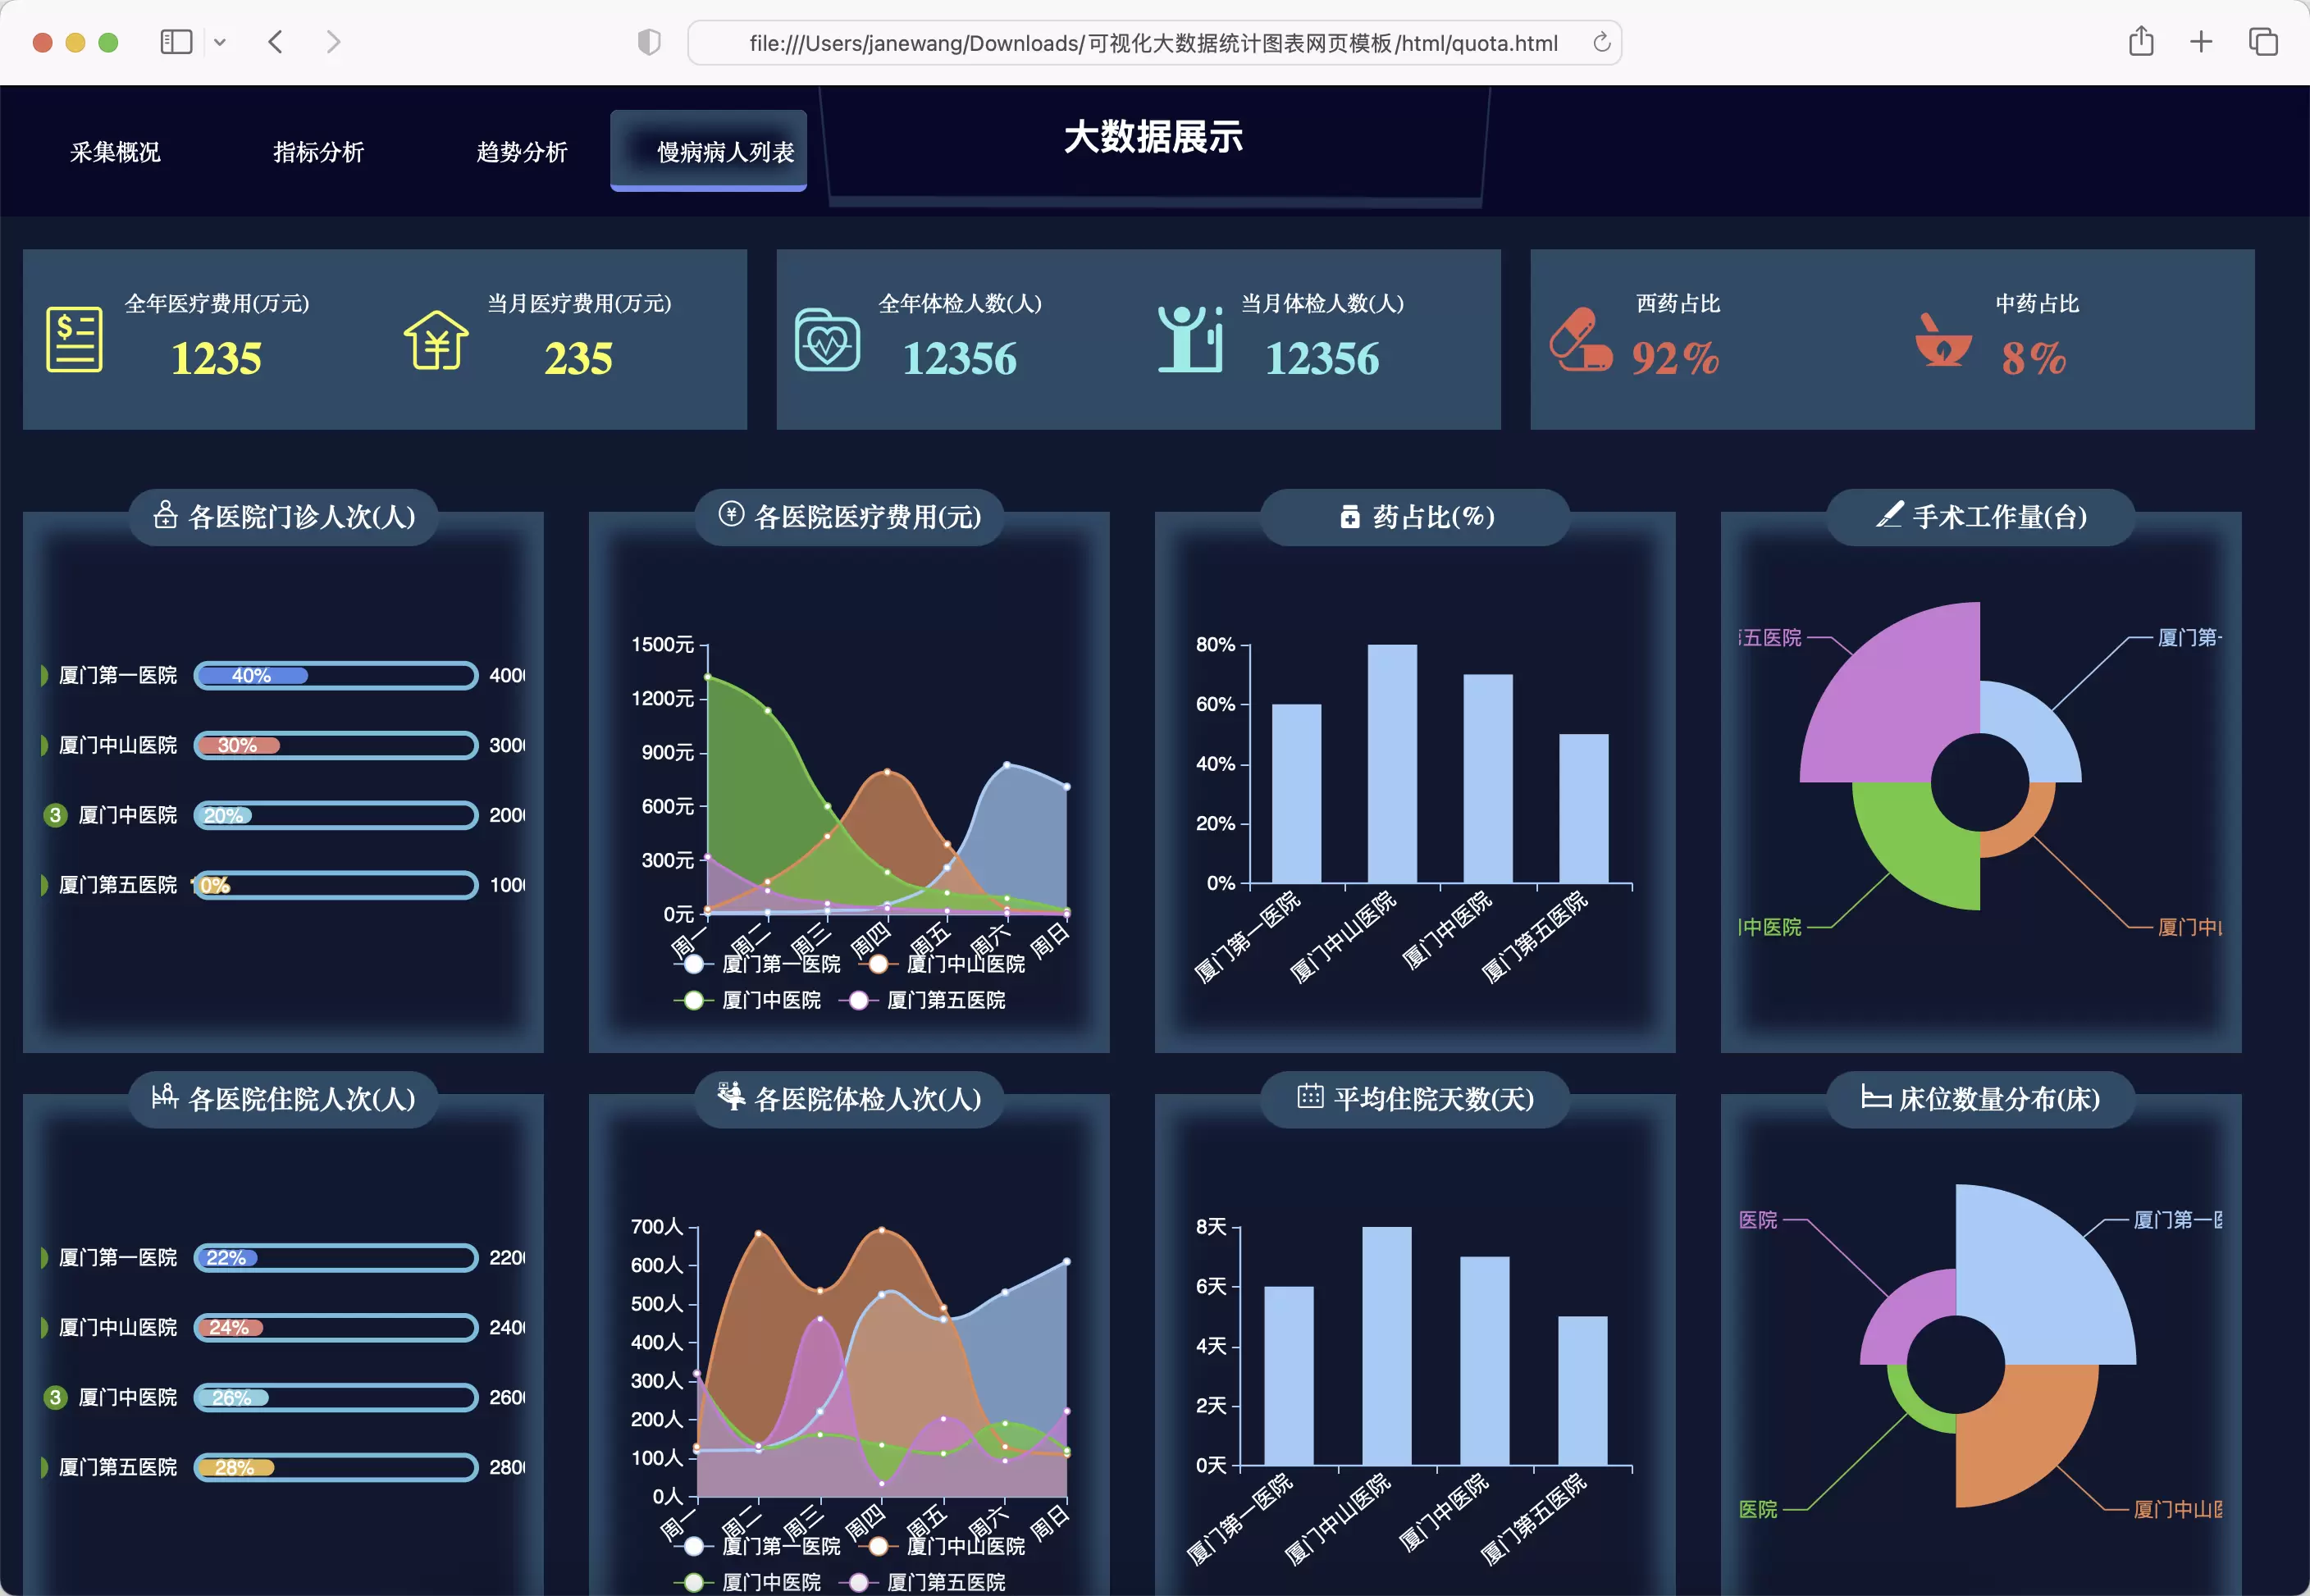Click the 各医院门诊人次 panel title icon
This screenshot has height=1596, width=2310.
point(165,514)
